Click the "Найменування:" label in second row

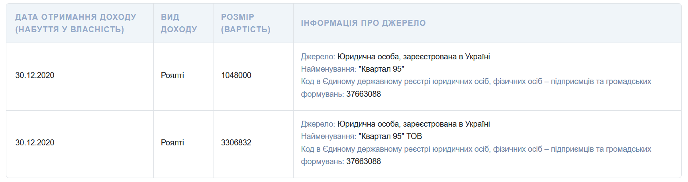point(329,136)
